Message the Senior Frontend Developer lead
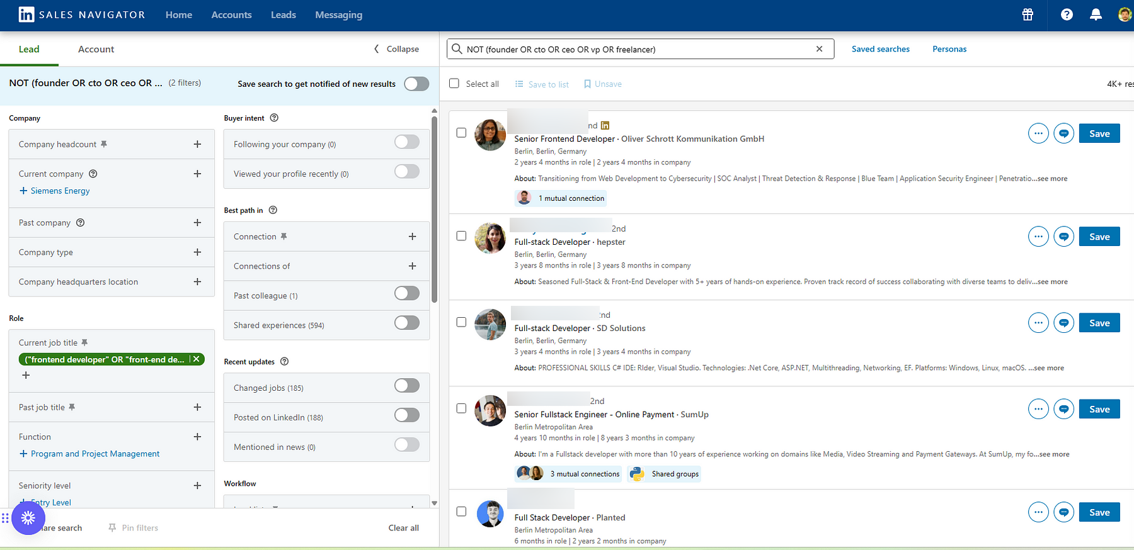The height and width of the screenshot is (550, 1134). 1064,133
